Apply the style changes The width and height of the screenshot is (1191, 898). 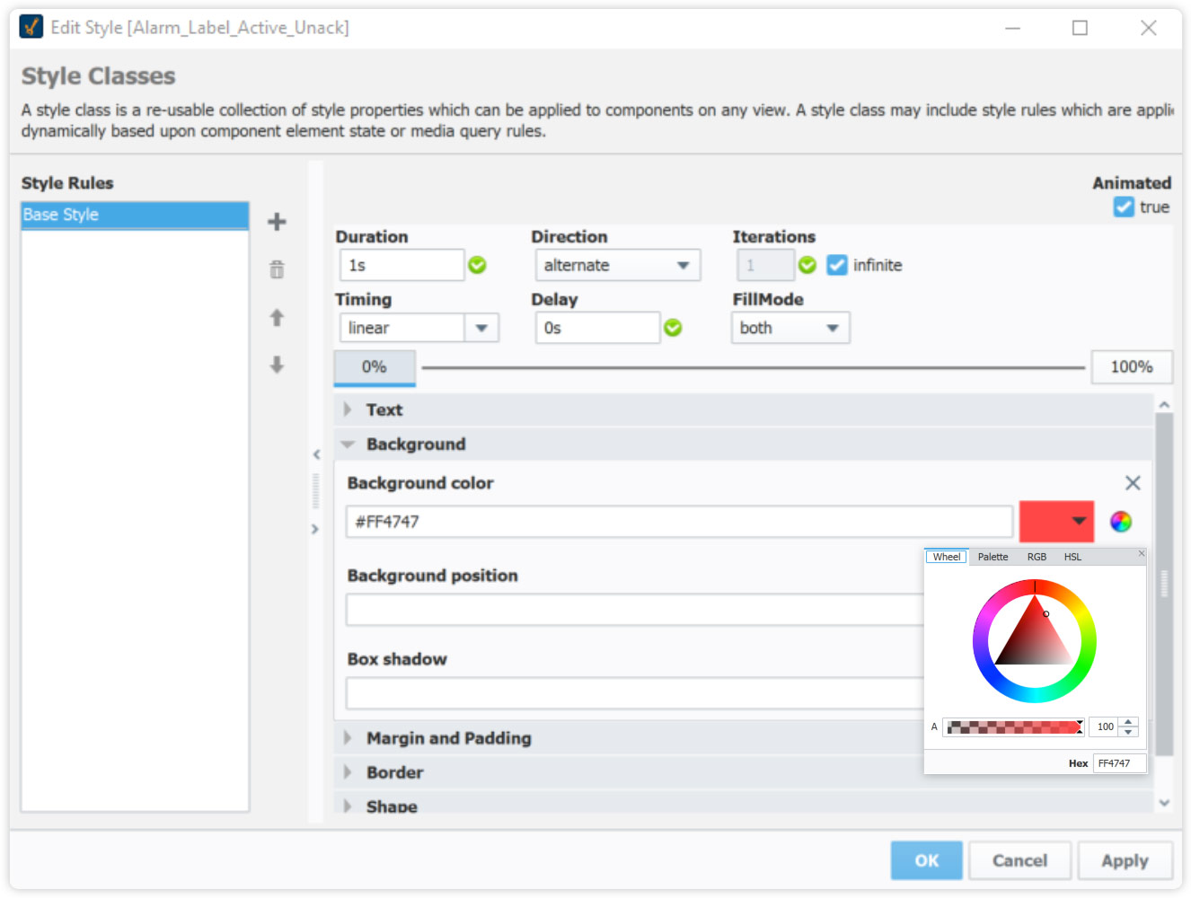[1125, 859]
